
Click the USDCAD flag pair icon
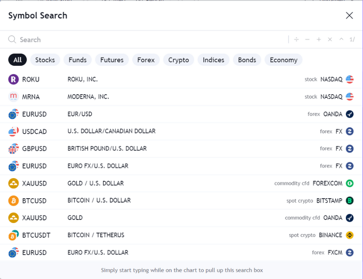tap(13, 132)
